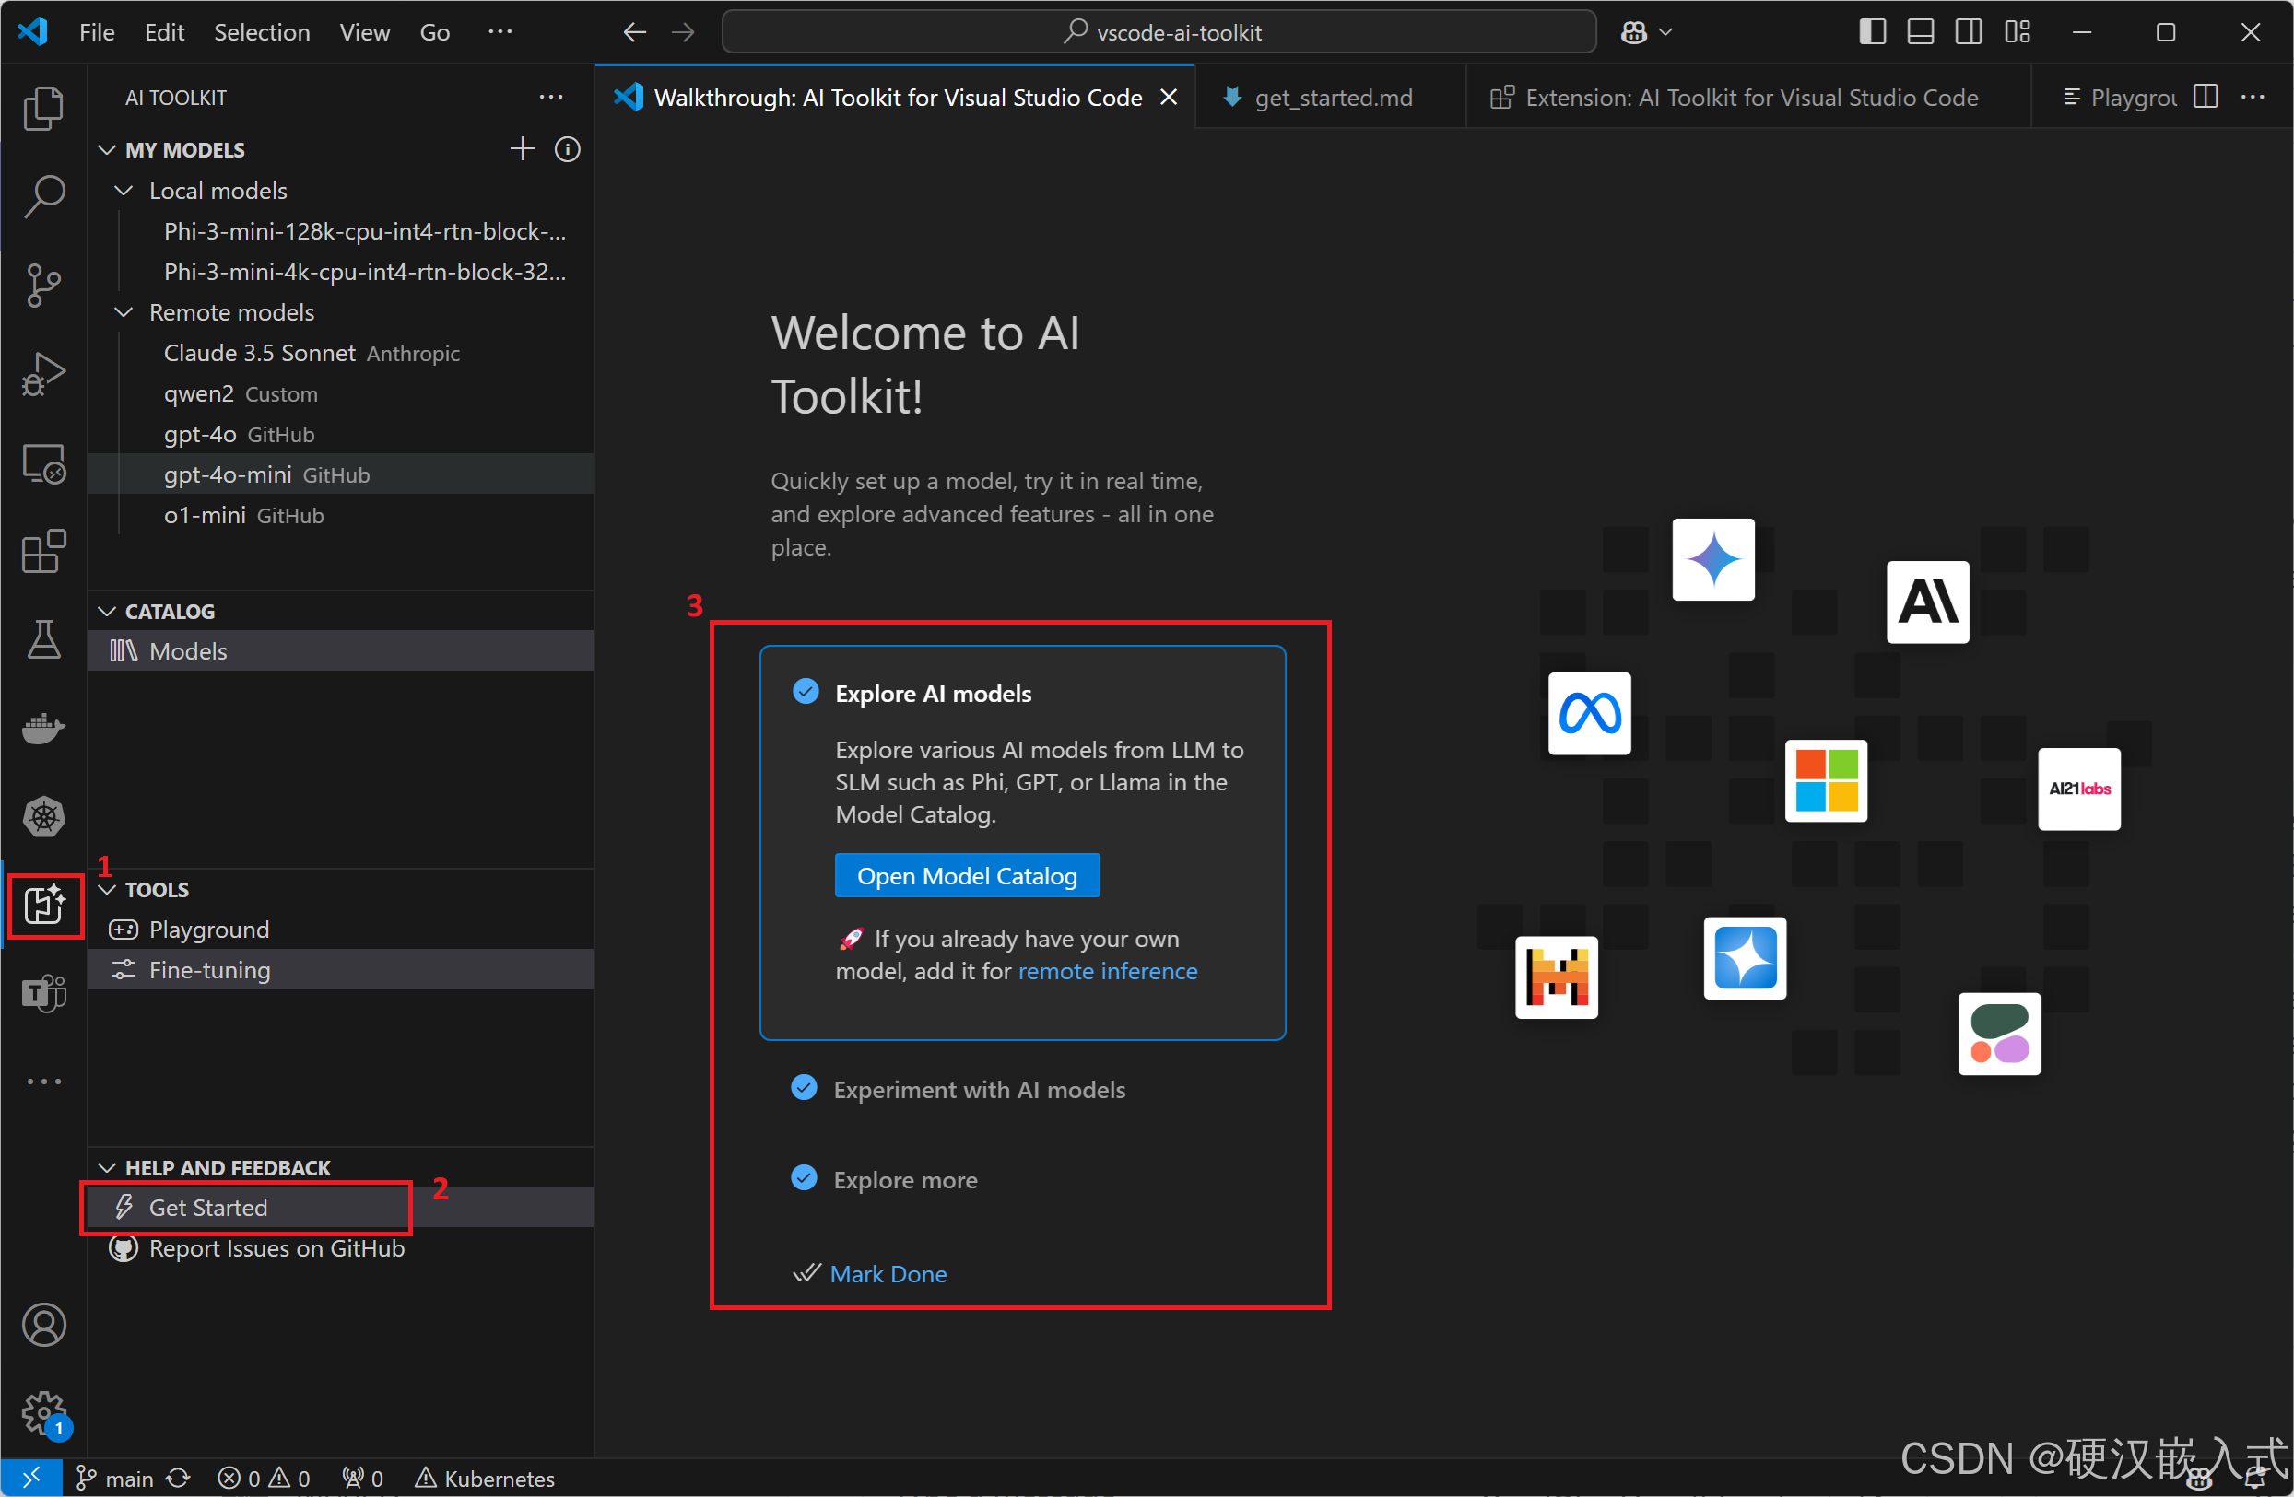The width and height of the screenshot is (2294, 1497).
Task: Open the Explorer view in activity bar
Action: click(x=43, y=108)
